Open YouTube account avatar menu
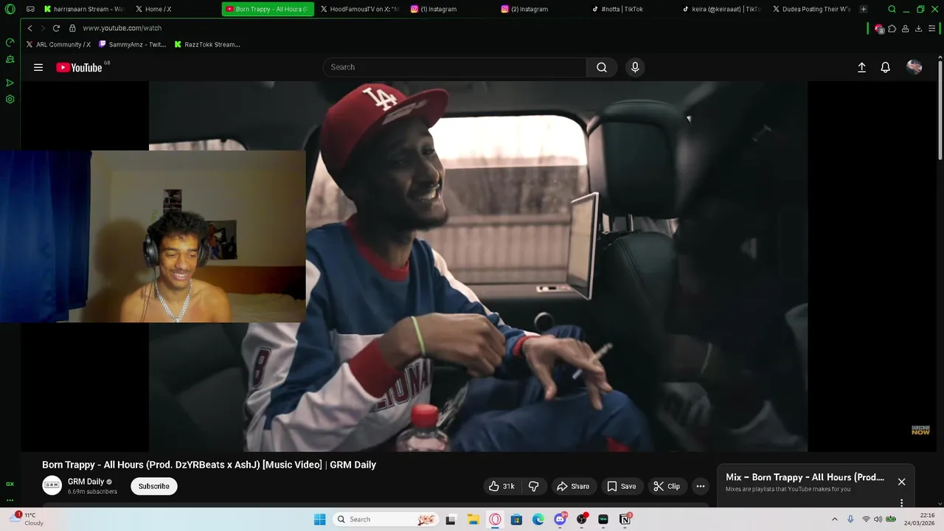This screenshot has height=531, width=944. tap(914, 67)
